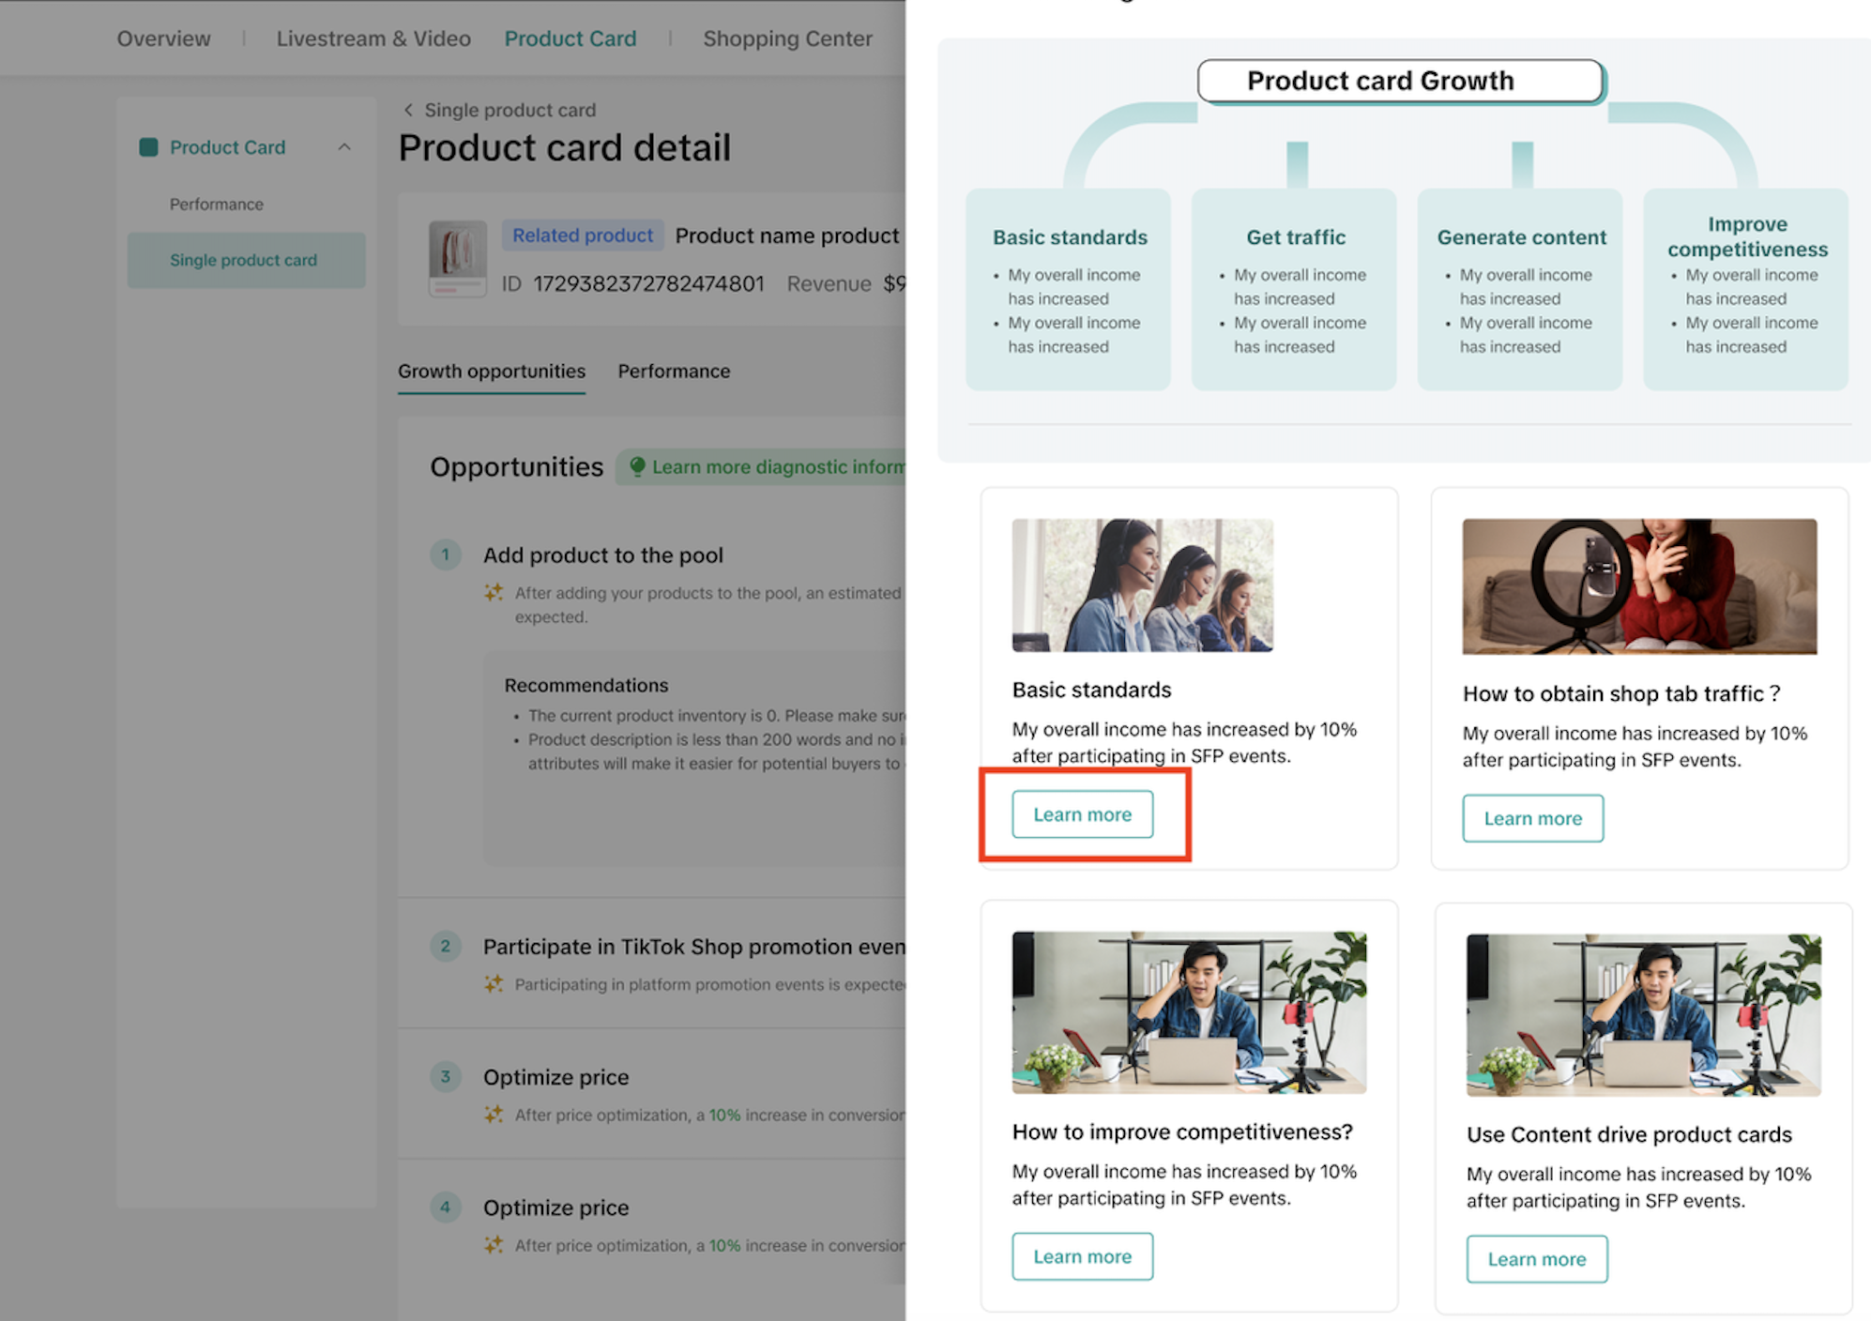Click the product thumbnail image
This screenshot has width=1871, height=1321.
(x=458, y=258)
